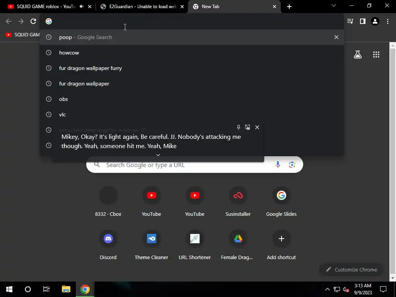Open the Susinstaller shortcut
Image resolution: width=396 pixels, height=297 pixels.
tap(238, 202)
